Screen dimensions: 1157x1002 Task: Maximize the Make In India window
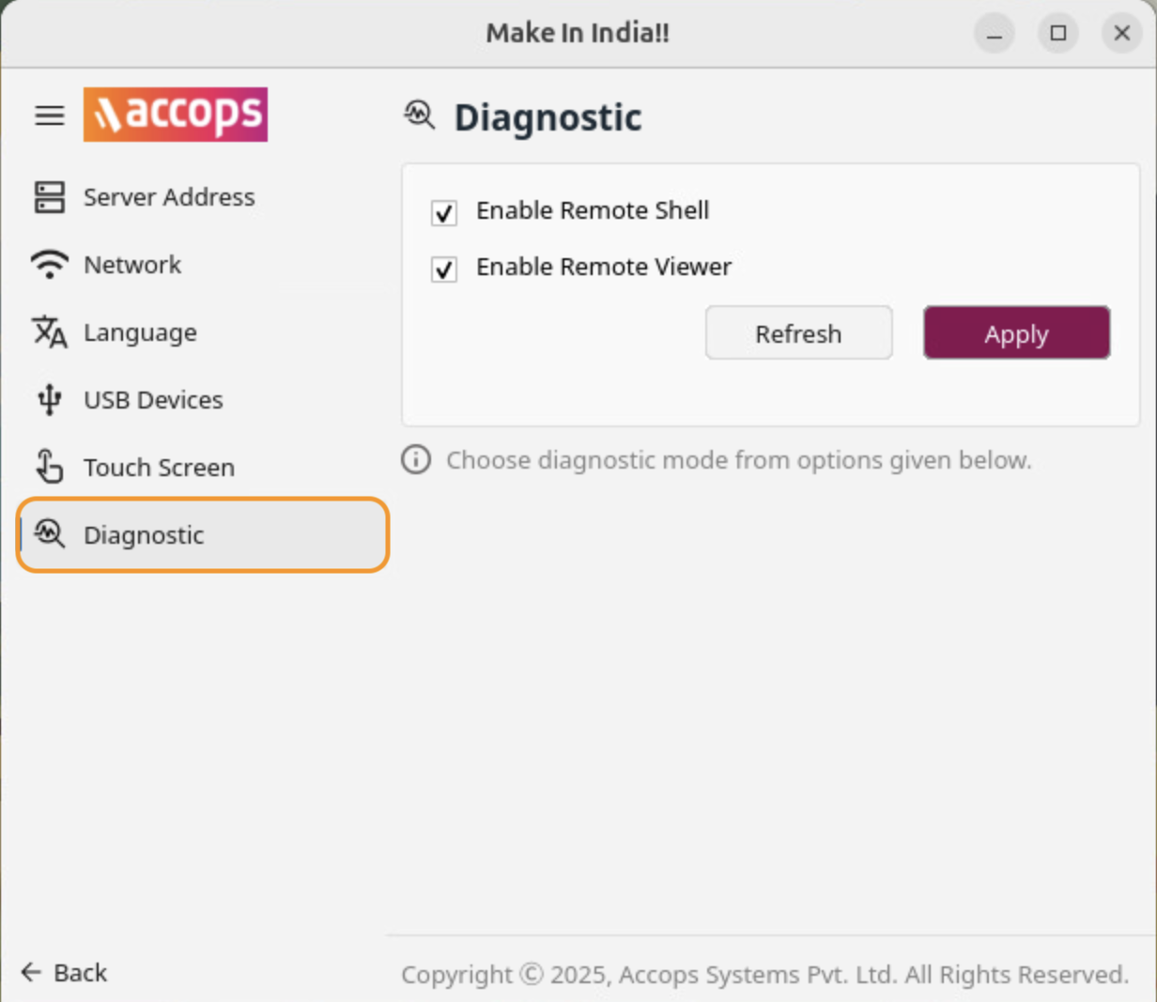point(1058,34)
